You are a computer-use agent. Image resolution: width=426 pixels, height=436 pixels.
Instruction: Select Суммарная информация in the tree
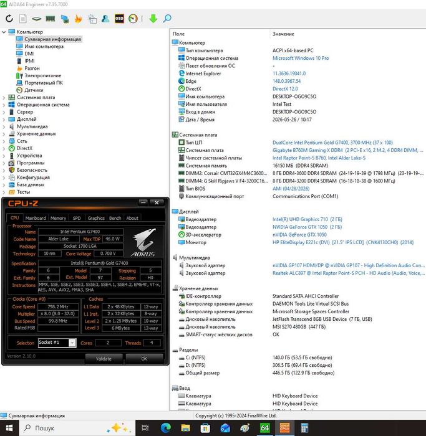click(x=52, y=39)
